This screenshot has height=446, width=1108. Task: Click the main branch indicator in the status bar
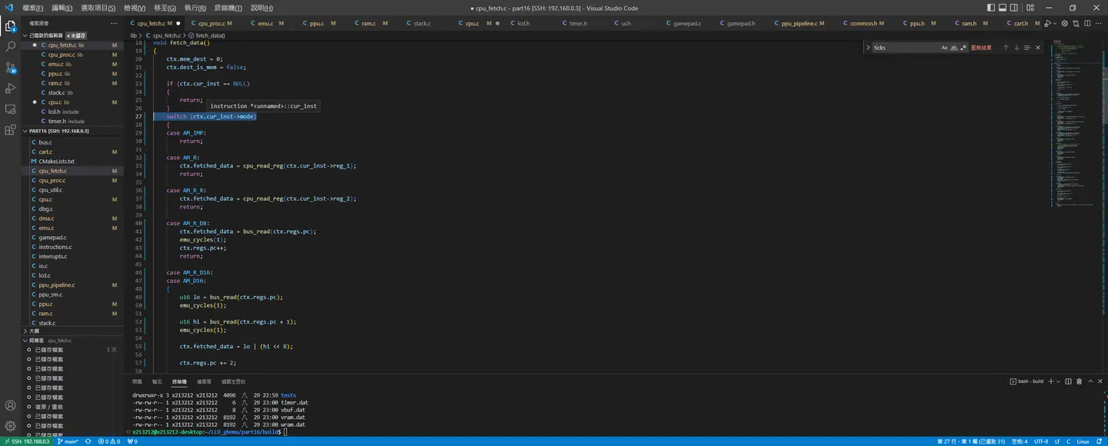(x=68, y=441)
